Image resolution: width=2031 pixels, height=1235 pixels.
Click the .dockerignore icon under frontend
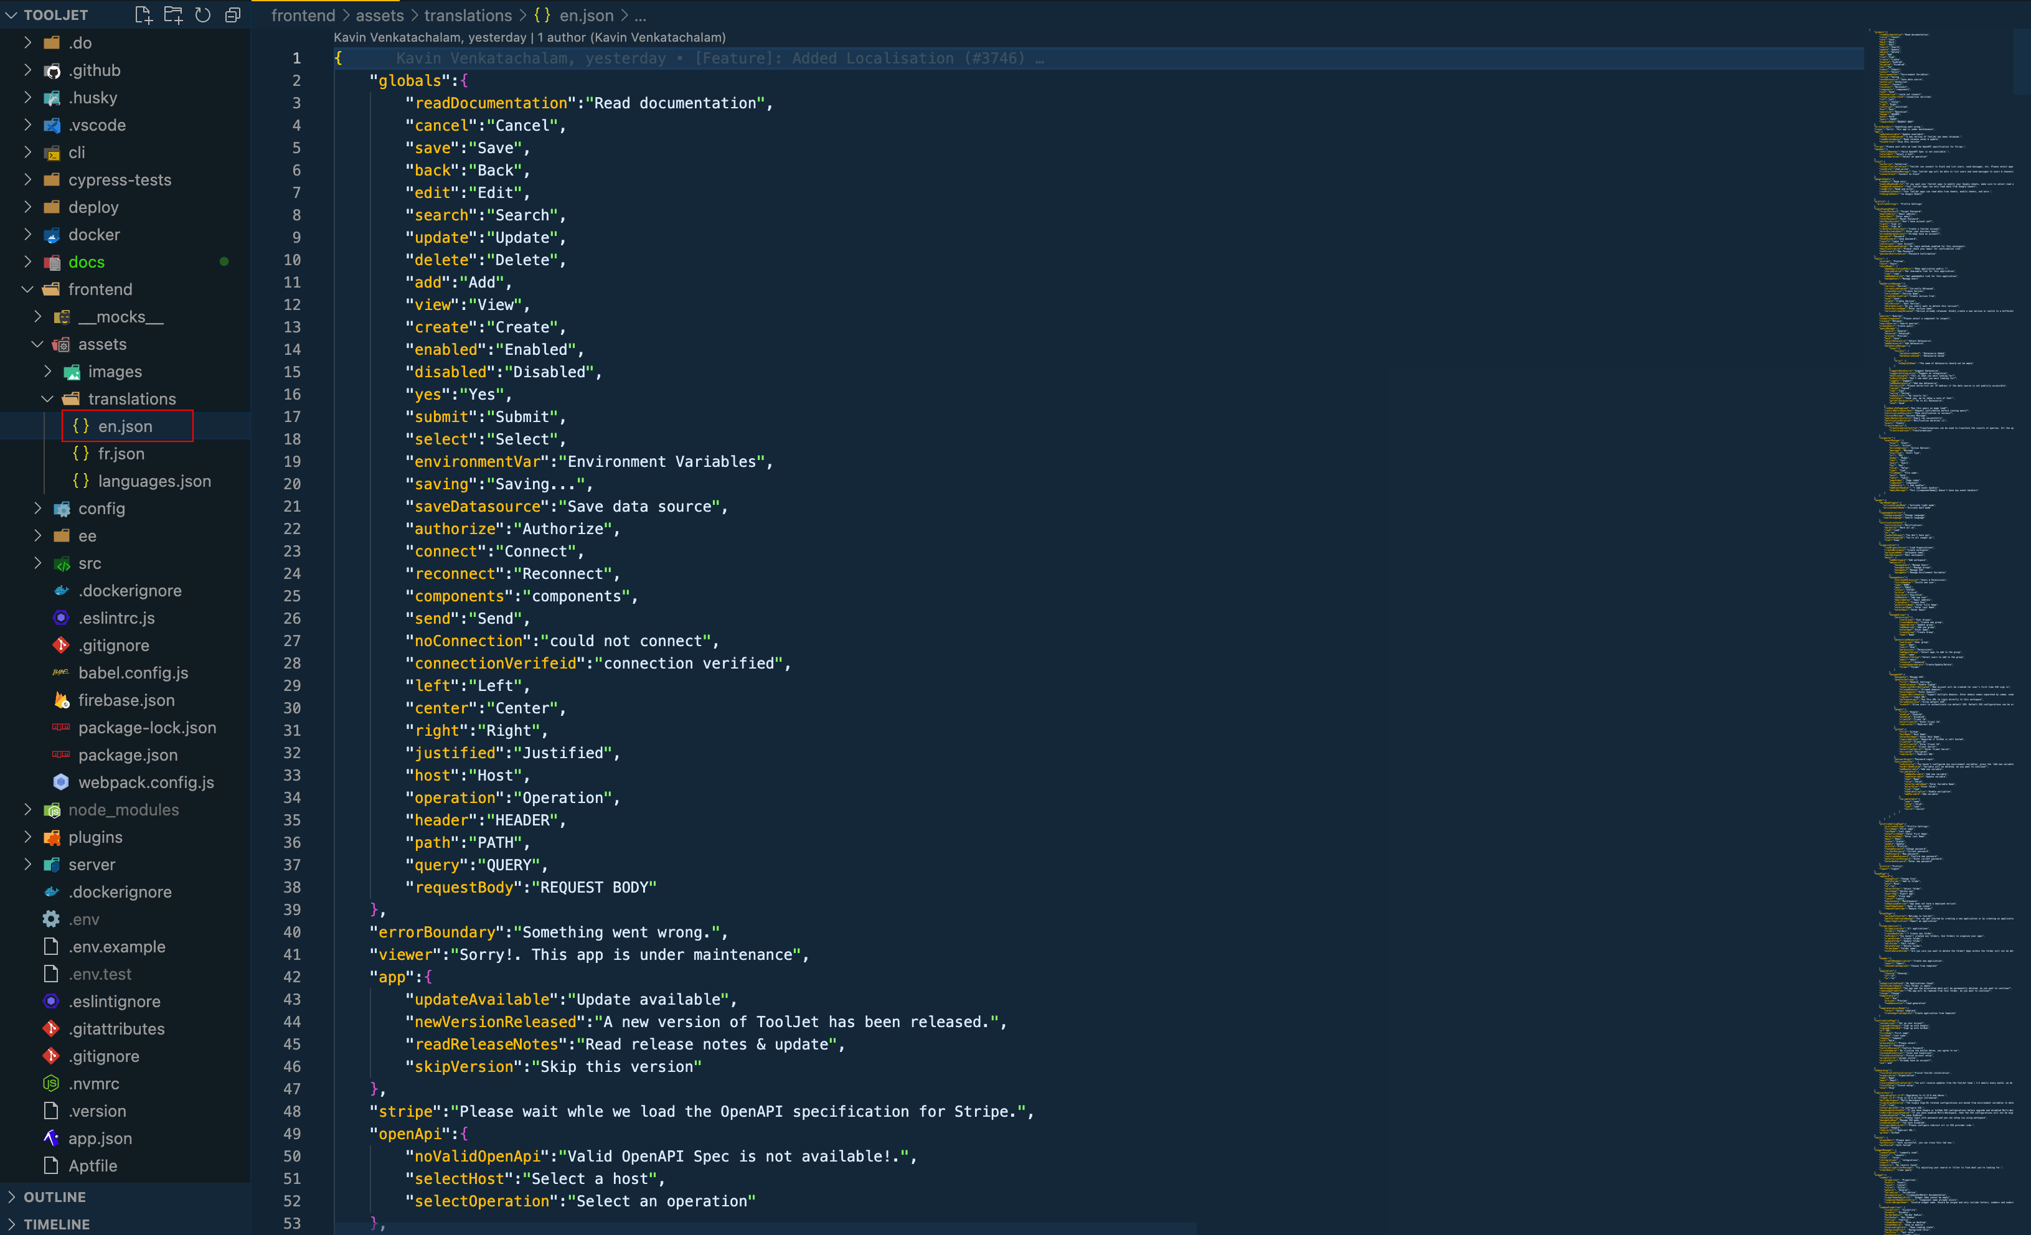click(x=62, y=591)
